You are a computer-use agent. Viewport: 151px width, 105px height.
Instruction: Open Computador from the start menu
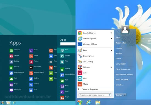121,64
